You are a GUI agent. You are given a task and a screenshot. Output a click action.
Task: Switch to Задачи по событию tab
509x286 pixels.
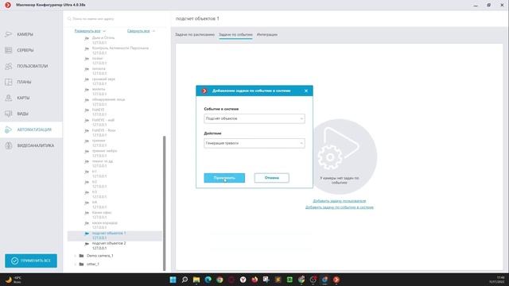[235, 34]
